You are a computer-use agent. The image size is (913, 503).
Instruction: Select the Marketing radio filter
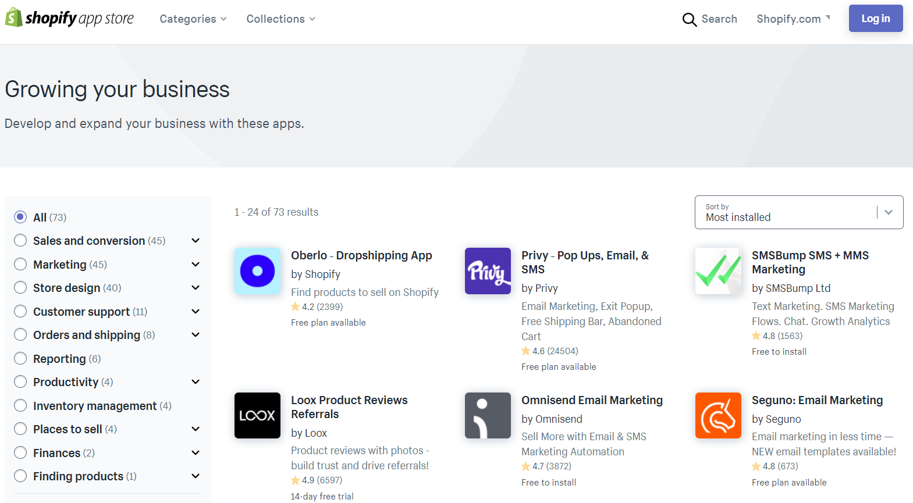20,265
